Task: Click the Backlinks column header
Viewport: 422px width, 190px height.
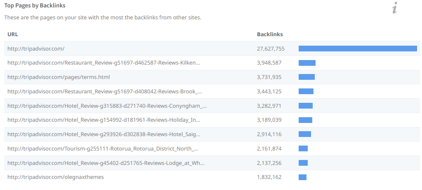Action: pos(270,35)
